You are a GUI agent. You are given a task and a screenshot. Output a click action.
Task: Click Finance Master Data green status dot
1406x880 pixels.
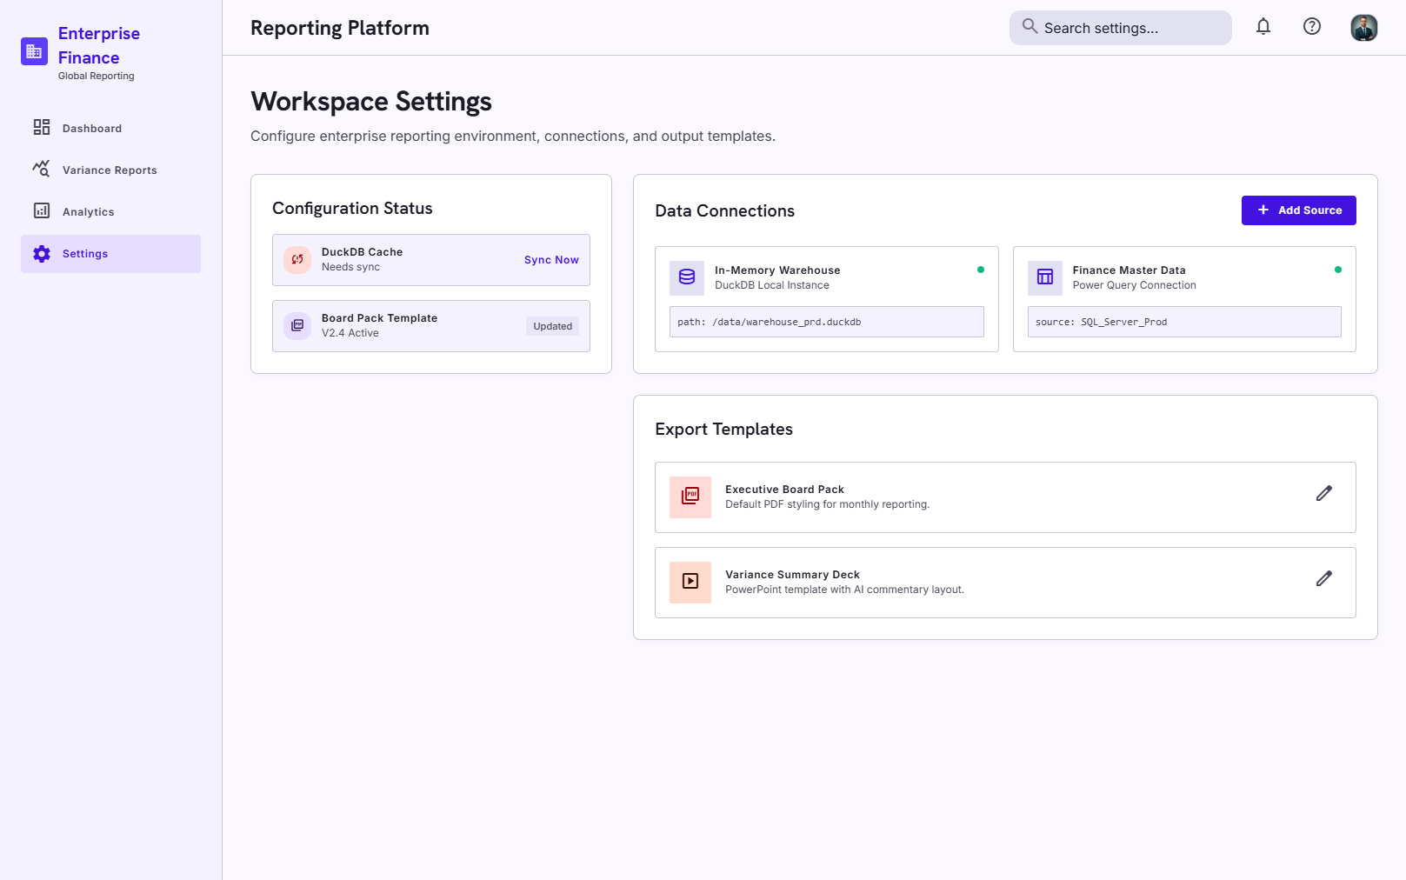point(1338,270)
